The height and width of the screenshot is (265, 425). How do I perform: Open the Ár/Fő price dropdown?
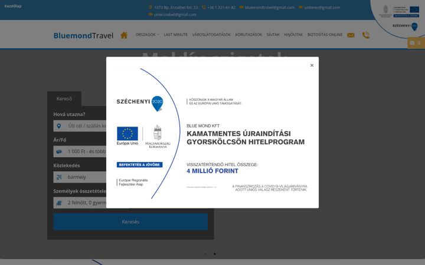(80, 152)
